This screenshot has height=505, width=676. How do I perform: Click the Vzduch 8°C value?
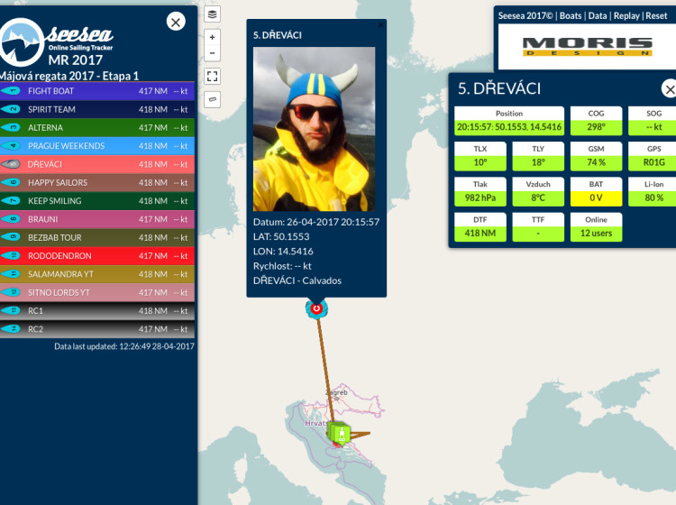(538, 198)
